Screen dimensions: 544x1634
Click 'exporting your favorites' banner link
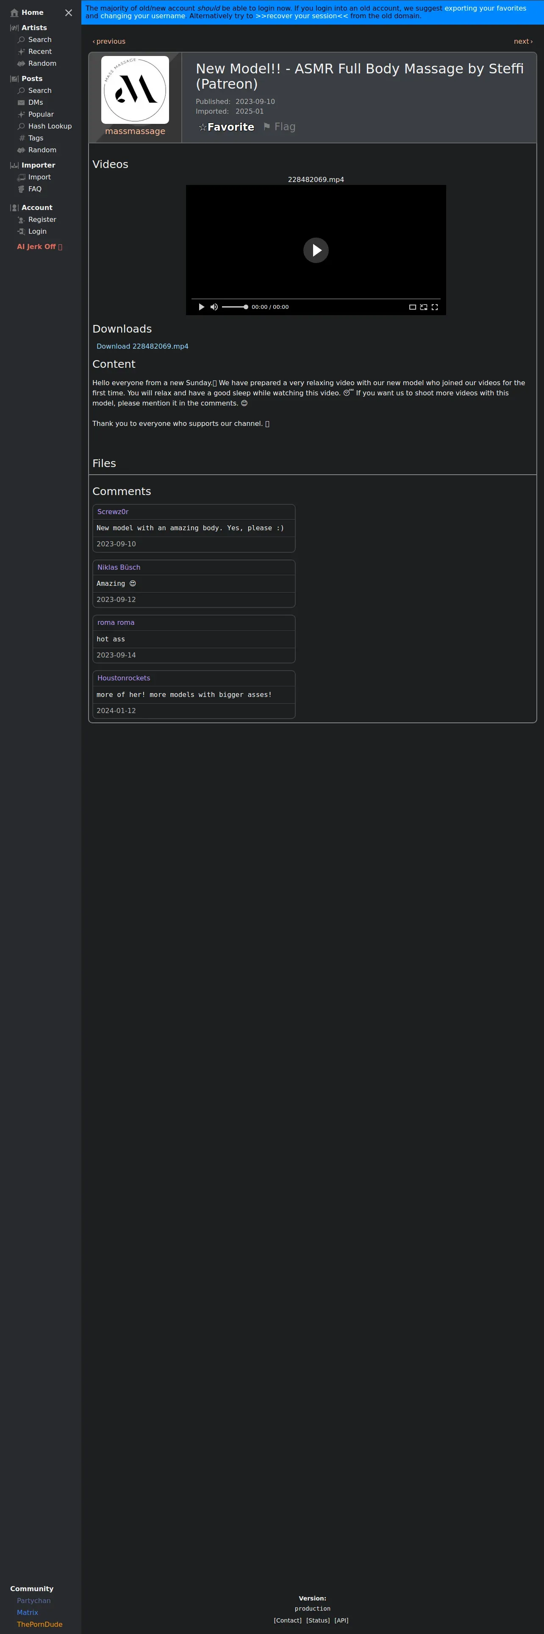tap(485, 8)
